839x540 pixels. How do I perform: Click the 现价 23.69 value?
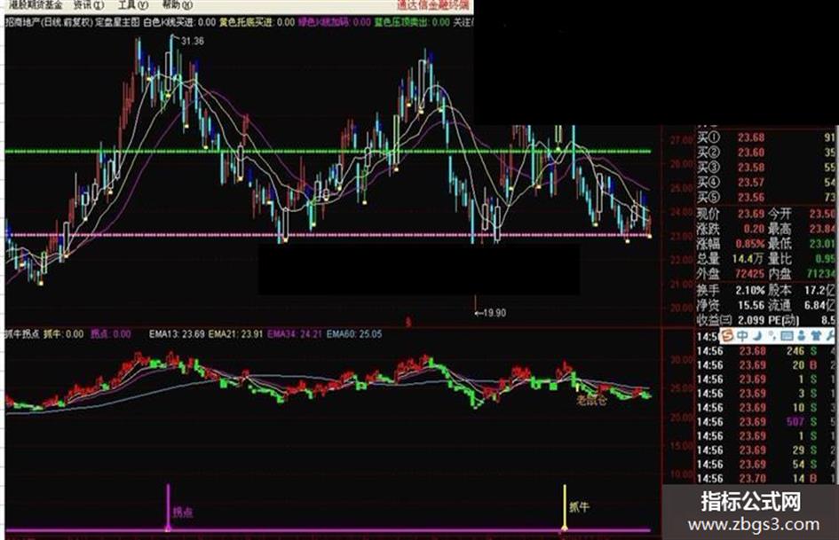[x=751, y=215]
